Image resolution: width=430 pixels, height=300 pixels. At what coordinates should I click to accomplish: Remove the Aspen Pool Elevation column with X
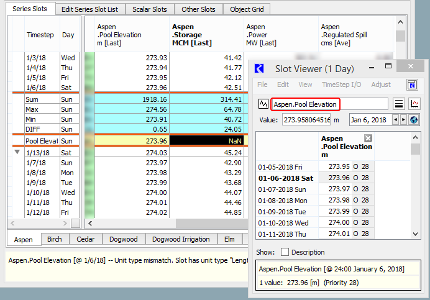368,139
